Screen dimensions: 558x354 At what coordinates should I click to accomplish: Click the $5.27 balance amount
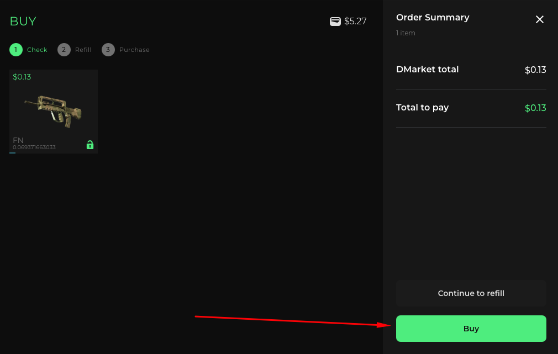(x=355, y=22)
